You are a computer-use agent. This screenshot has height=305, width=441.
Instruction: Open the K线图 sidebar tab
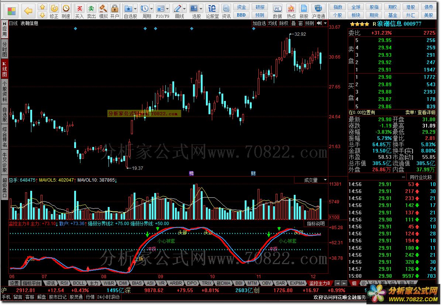(4, 69)
